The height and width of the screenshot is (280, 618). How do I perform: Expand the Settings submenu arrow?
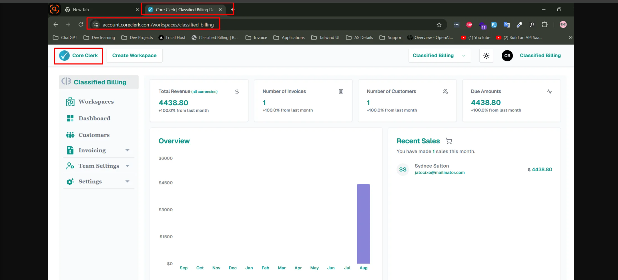point(127,181)
